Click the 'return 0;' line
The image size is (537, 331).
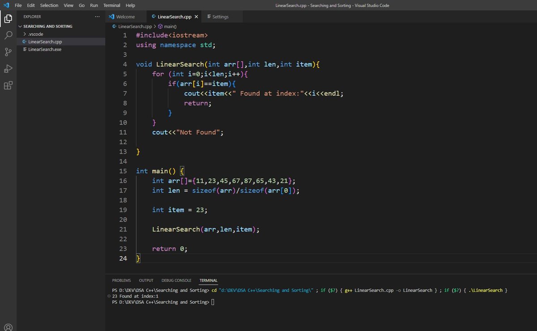[x=170, y=249]
